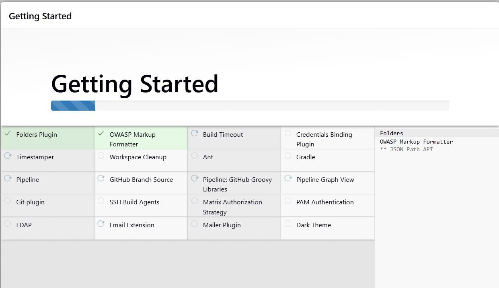Click the SSH Build Agents pending circle
Viewport: 499px width, 288px height.
[x=101, y=201]
